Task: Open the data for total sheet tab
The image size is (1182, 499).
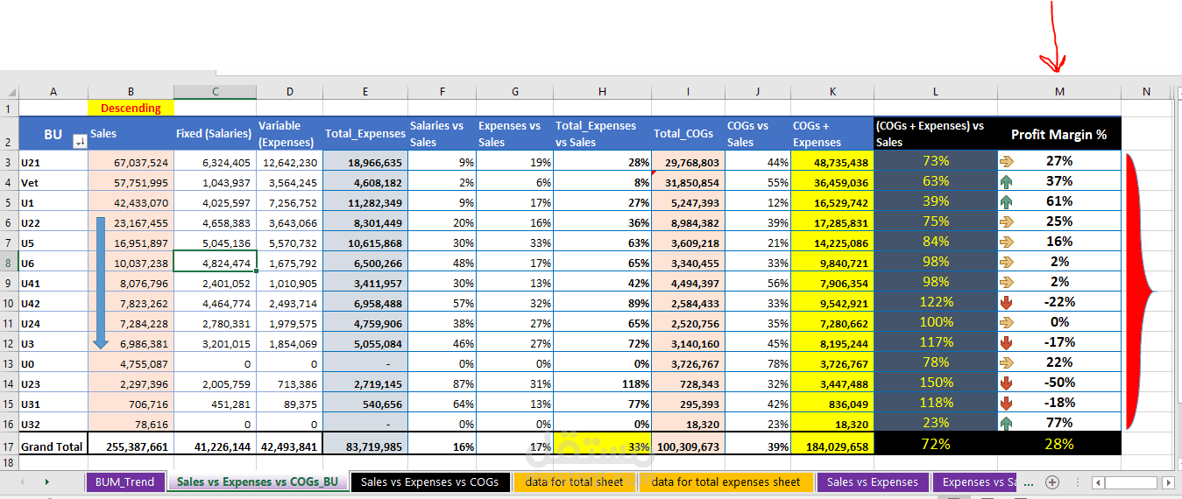Action: [x=574, y=481]
